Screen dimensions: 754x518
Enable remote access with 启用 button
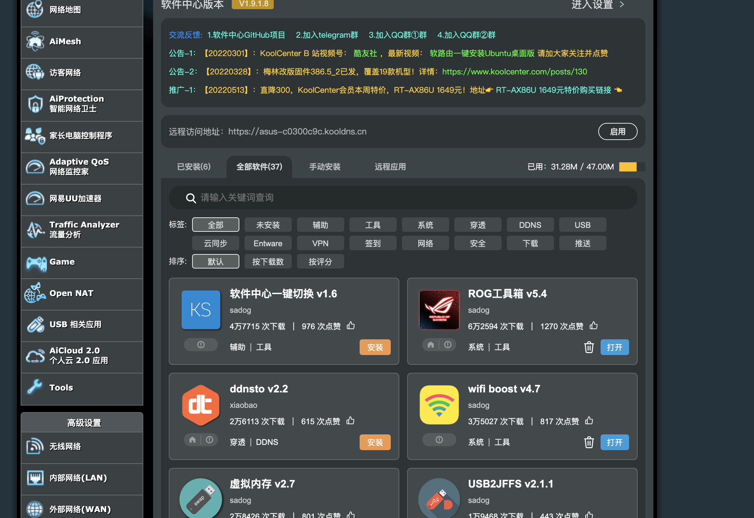(x=618, y=131)
